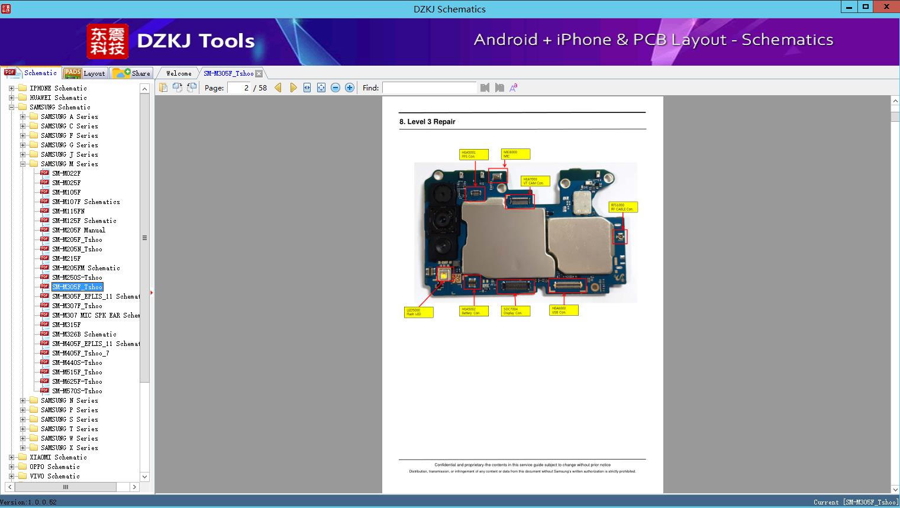Select SAMSUNG X Series folder
This screenshot has width=900, height=508.
(69, 448)
